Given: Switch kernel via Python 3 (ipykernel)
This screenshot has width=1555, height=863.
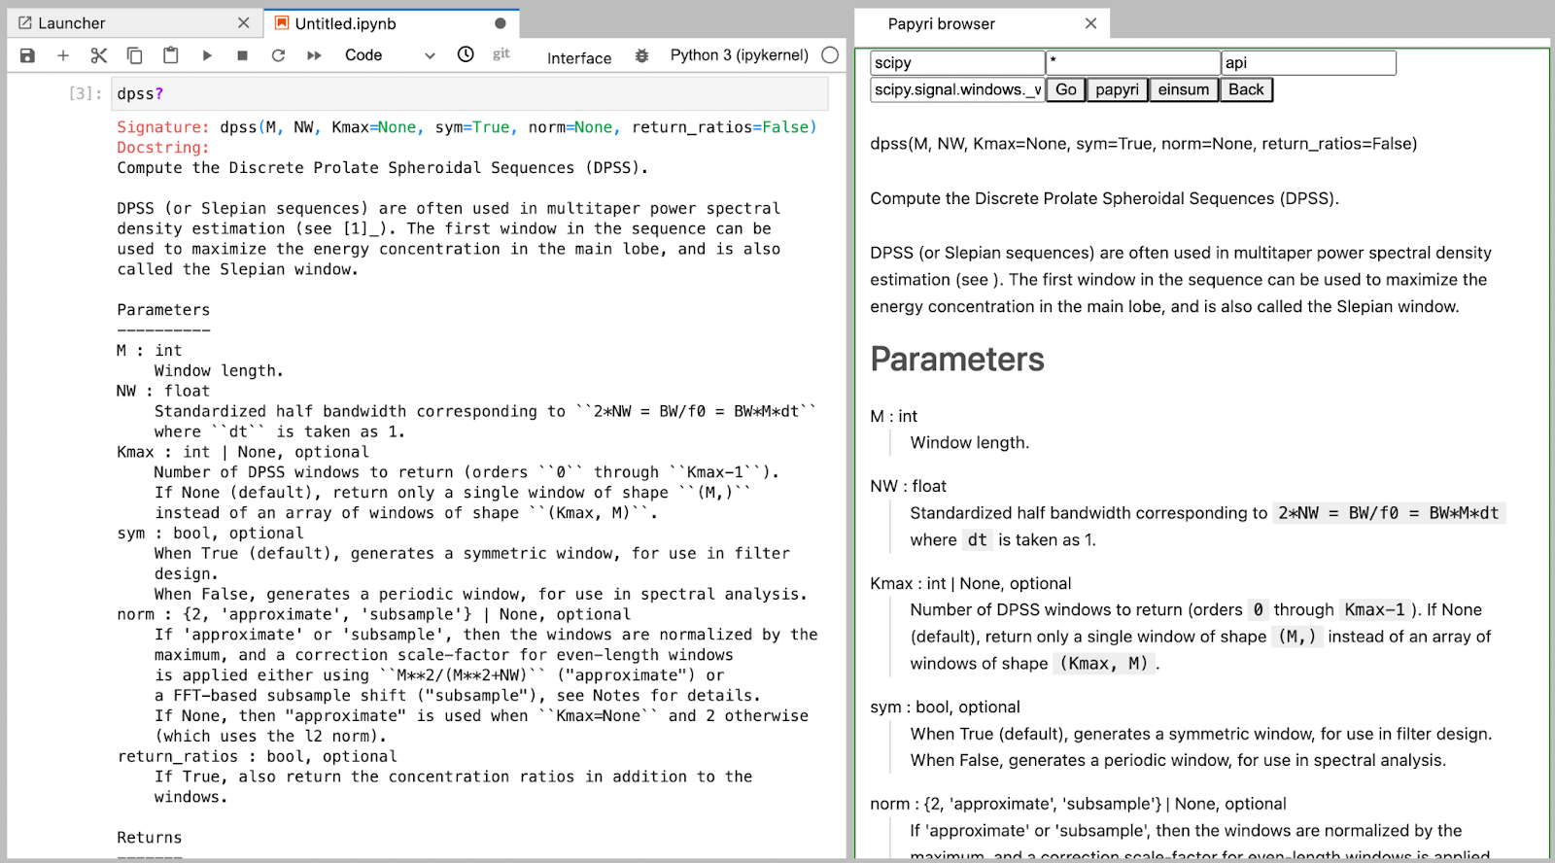Looking at the screenshot, I should coord(740,55).
